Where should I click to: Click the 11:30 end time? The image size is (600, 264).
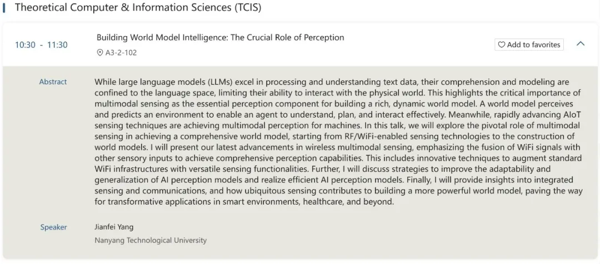(57, 45)
